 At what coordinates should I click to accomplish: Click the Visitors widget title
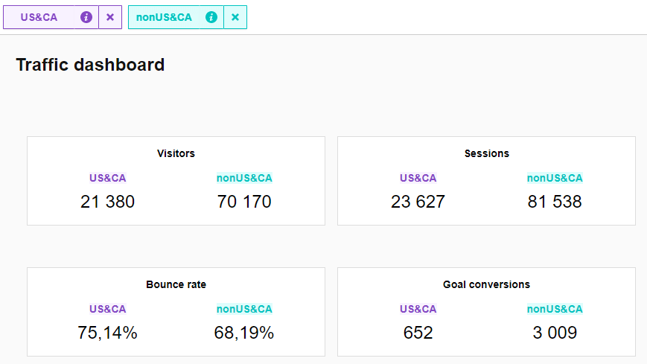(176, 153)
